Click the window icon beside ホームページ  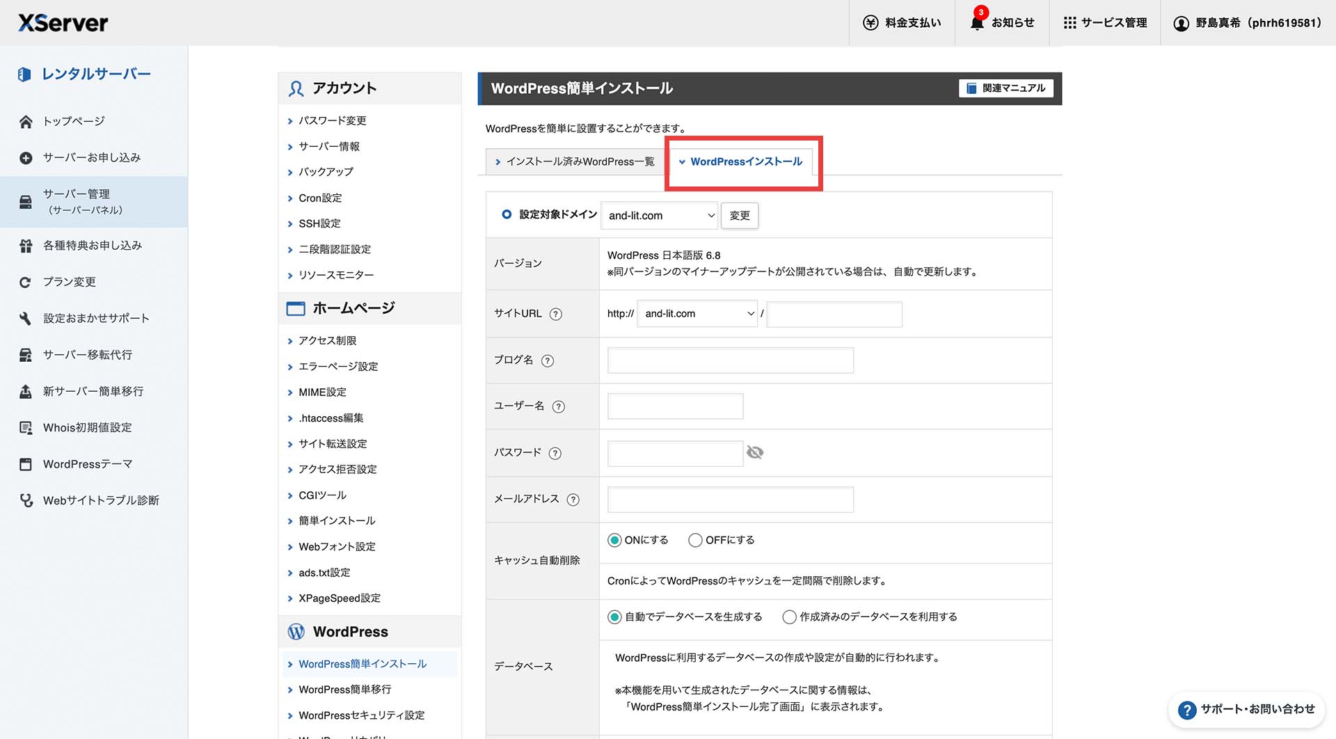296,308
